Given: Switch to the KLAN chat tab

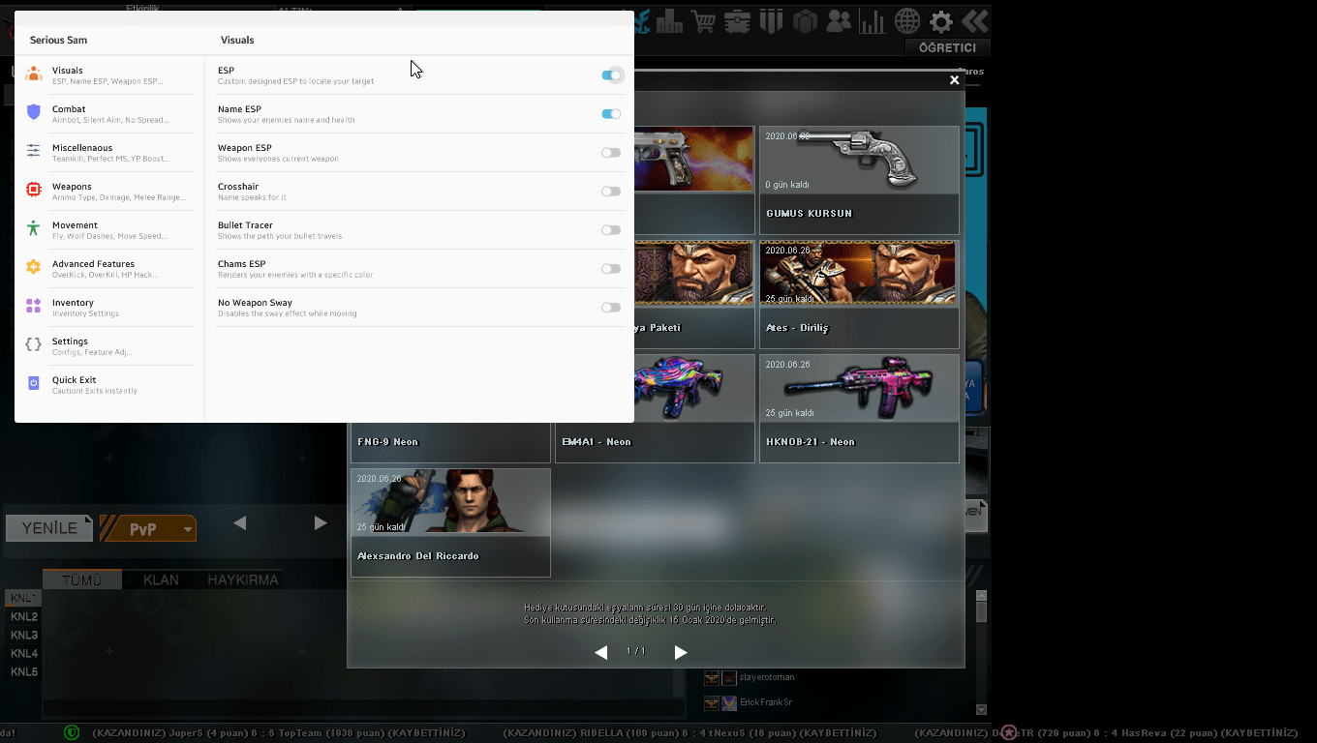Looking at the screenshot, I should (x=161, y=580).
